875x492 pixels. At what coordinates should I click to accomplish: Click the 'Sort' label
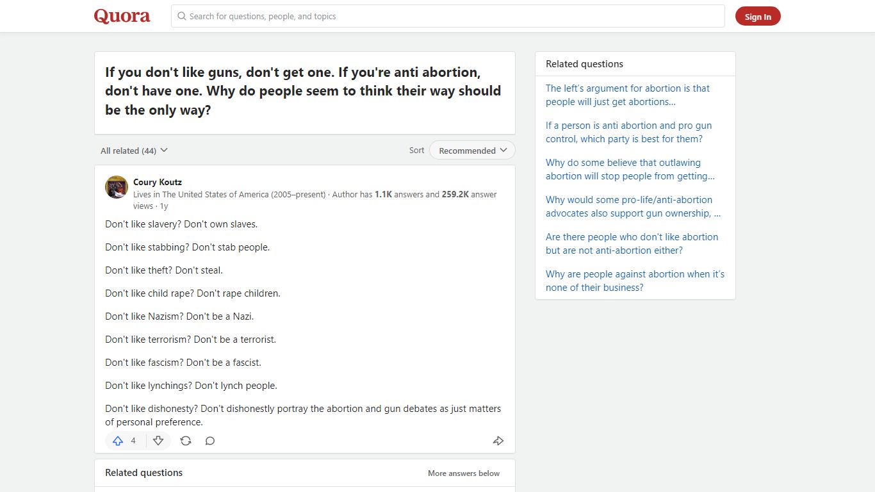click(x=417, y=151)
